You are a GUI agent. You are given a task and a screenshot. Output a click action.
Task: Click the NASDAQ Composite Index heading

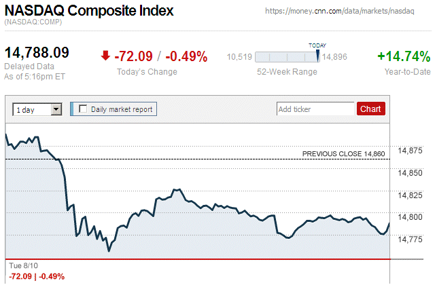click(89, 11)
